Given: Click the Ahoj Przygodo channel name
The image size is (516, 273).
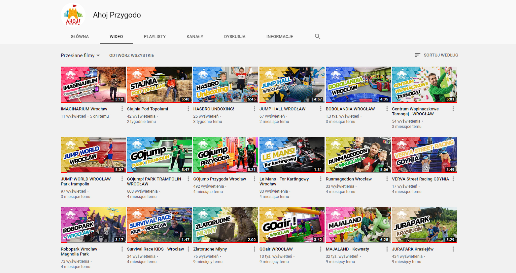Looking at the screenshot, I should pyautogui.click(x=117, y=15).
